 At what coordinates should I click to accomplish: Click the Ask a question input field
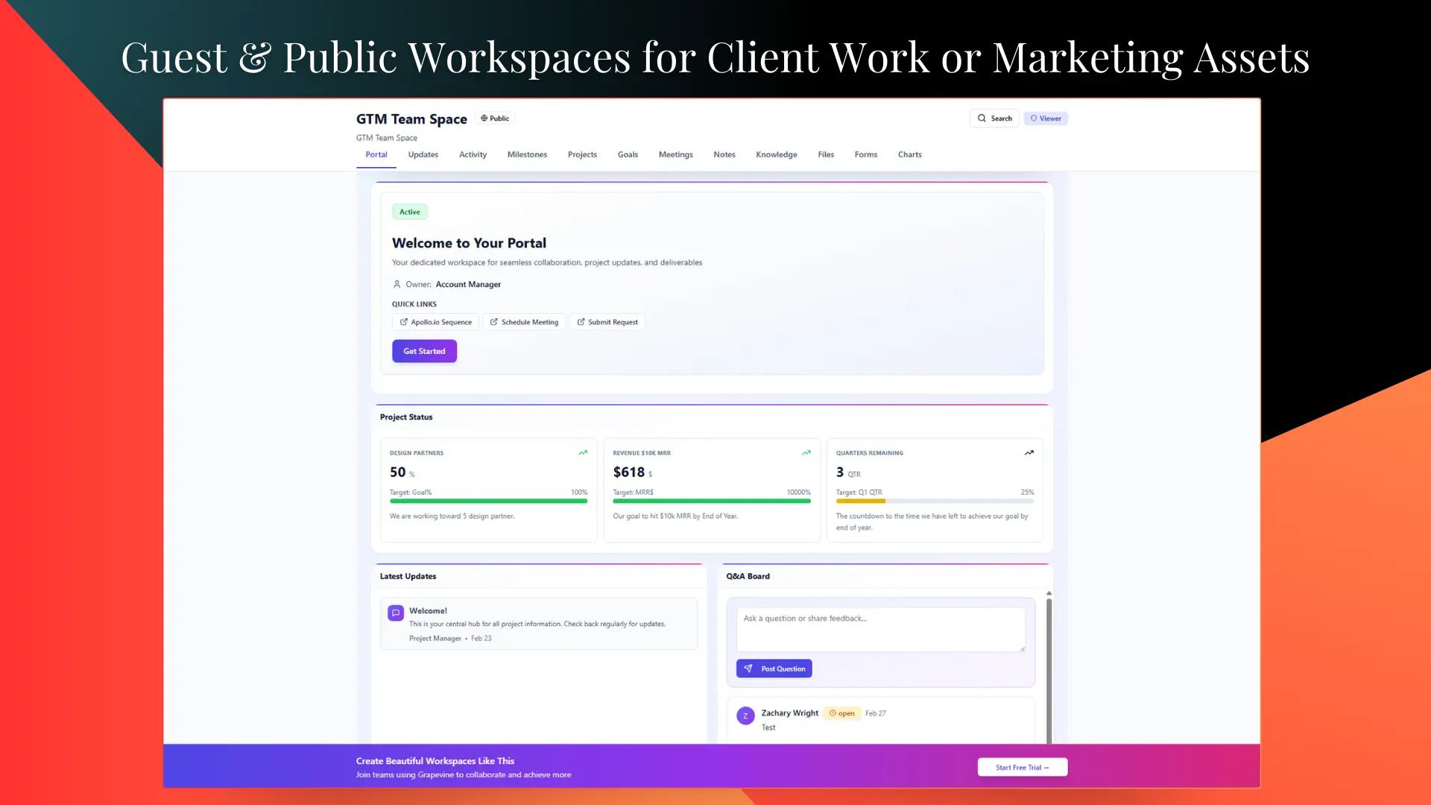pyautogui.click(x=880, y=629)
